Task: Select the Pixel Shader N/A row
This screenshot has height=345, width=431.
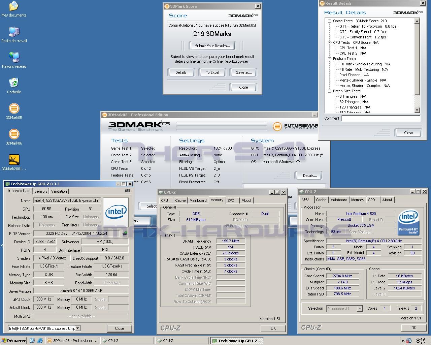Action: [354, 75]
